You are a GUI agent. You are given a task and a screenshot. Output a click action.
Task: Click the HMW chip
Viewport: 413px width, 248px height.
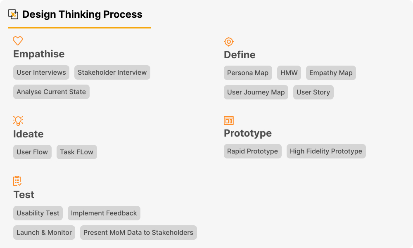click(x=289, y=73)
